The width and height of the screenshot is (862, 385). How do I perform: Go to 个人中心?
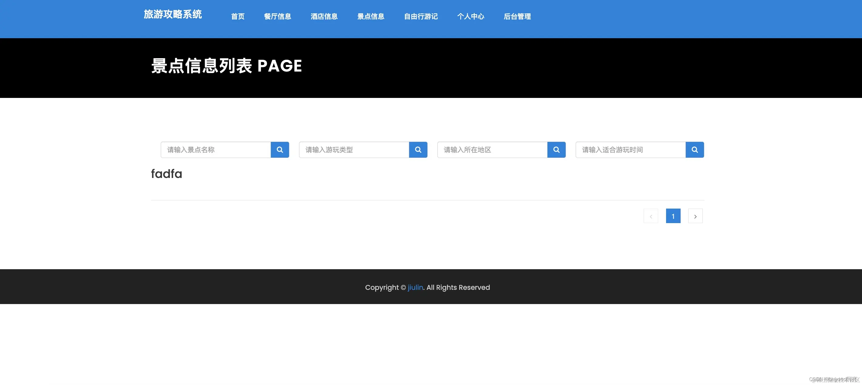[470, 16]
